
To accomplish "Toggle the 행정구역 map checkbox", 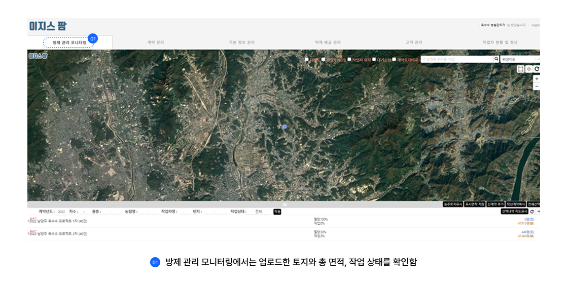I will tap(323, 60).
